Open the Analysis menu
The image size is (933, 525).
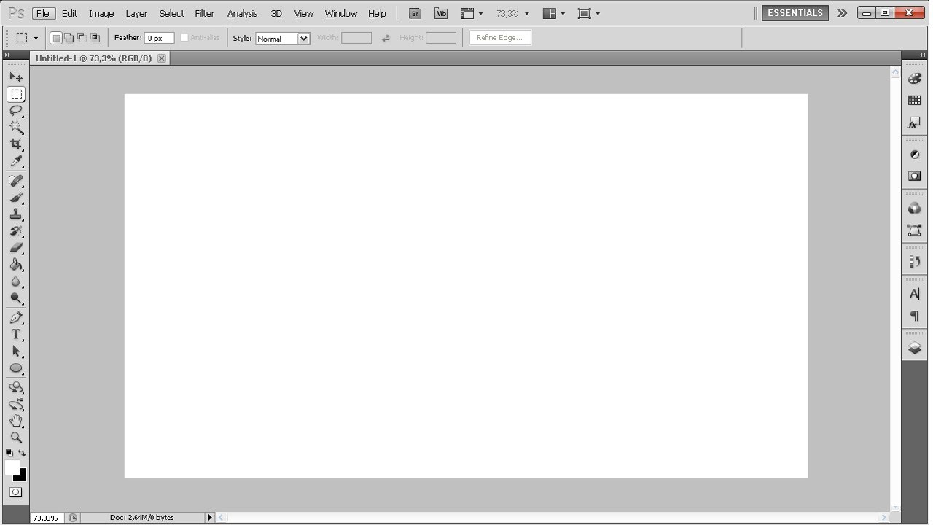click(x=242, y=14)
